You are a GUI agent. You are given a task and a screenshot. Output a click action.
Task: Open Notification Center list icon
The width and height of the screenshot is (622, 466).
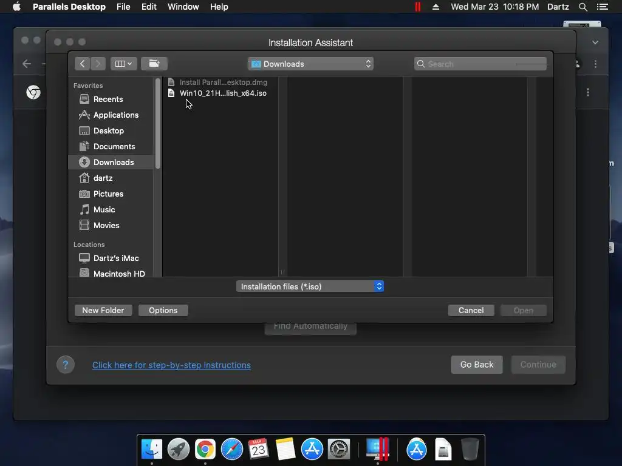[602, 7]
